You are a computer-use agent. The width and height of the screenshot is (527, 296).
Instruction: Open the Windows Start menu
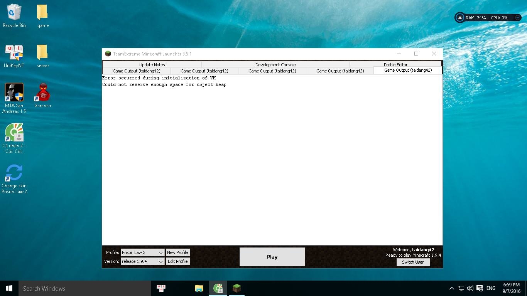pos(9,288)
